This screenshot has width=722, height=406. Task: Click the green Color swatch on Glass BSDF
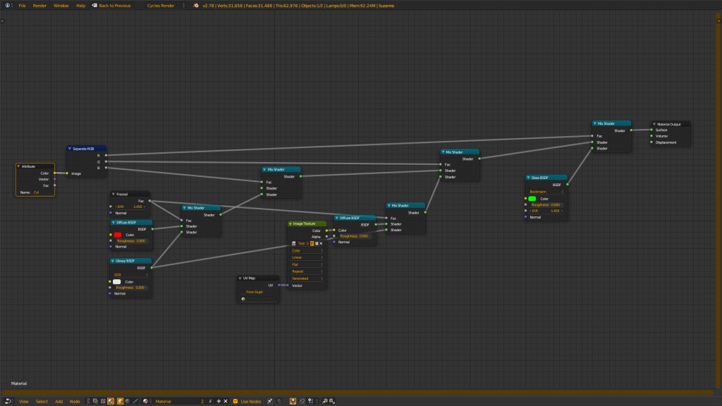[x=532, y=198]
